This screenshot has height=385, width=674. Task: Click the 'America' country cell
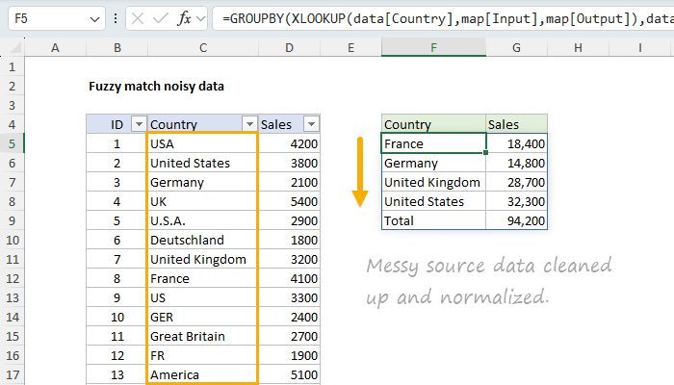(x=202, y=374)
